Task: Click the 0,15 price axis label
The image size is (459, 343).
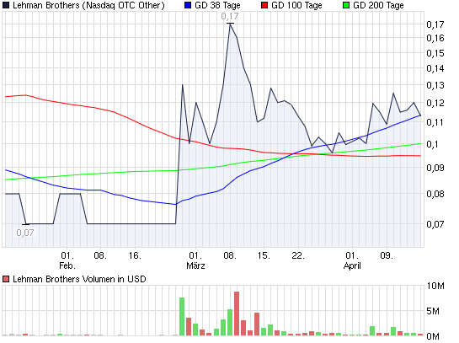Action: tap(435, 53)
